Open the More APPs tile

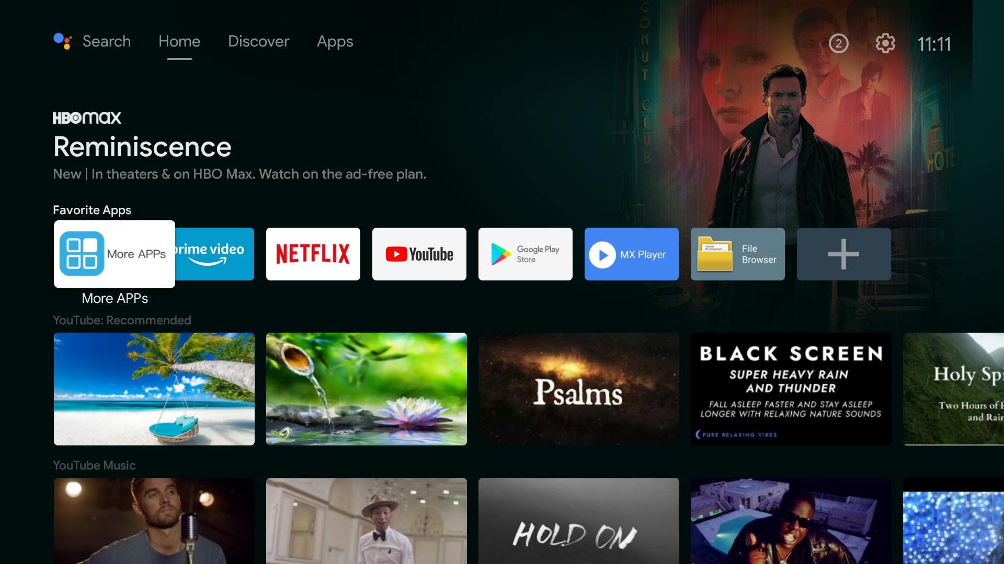(115, 254)
